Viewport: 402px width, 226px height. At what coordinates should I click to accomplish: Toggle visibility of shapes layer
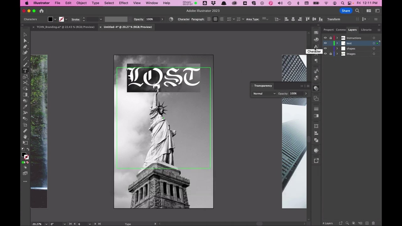click(x=325, y=49)
